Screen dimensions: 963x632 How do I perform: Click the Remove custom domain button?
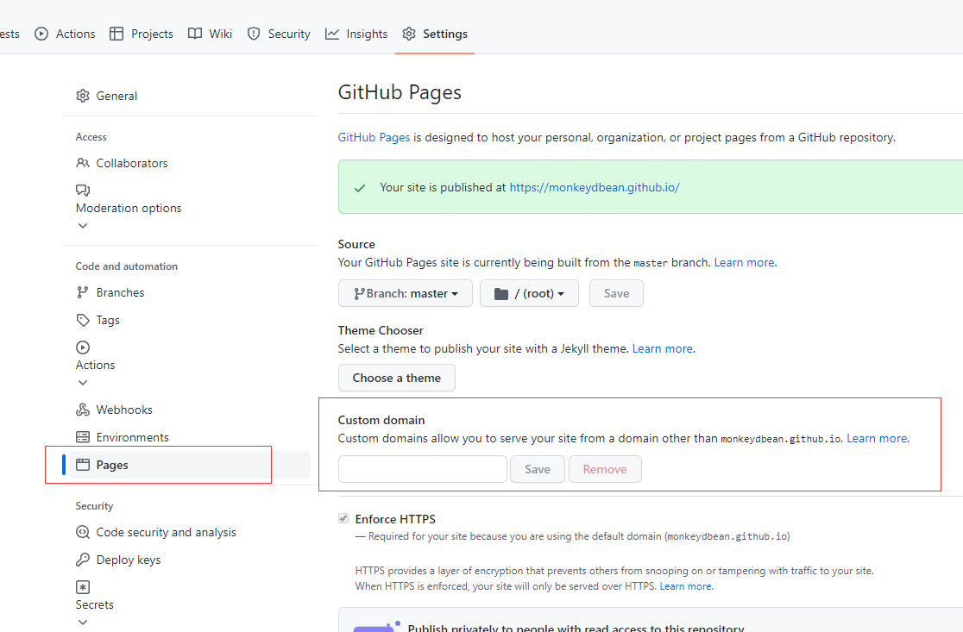tap(605, 469)
